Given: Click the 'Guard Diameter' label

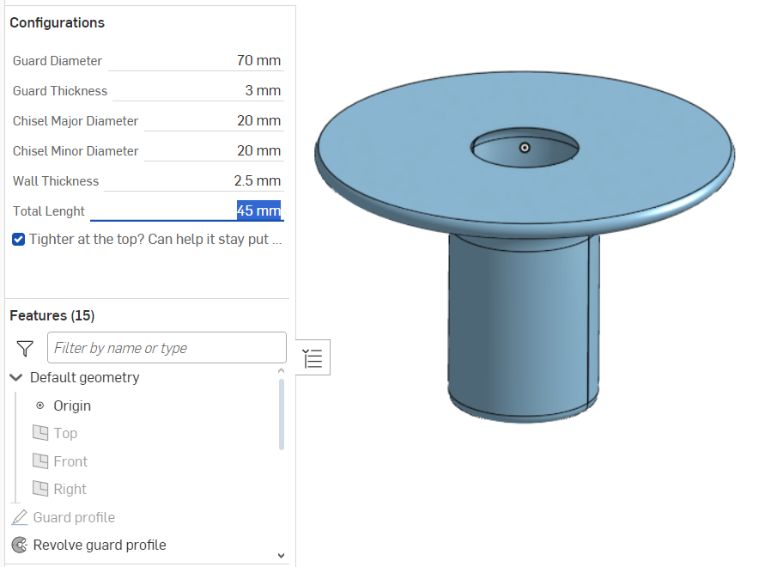Looking at the screenshot, I should pos(58,61).
